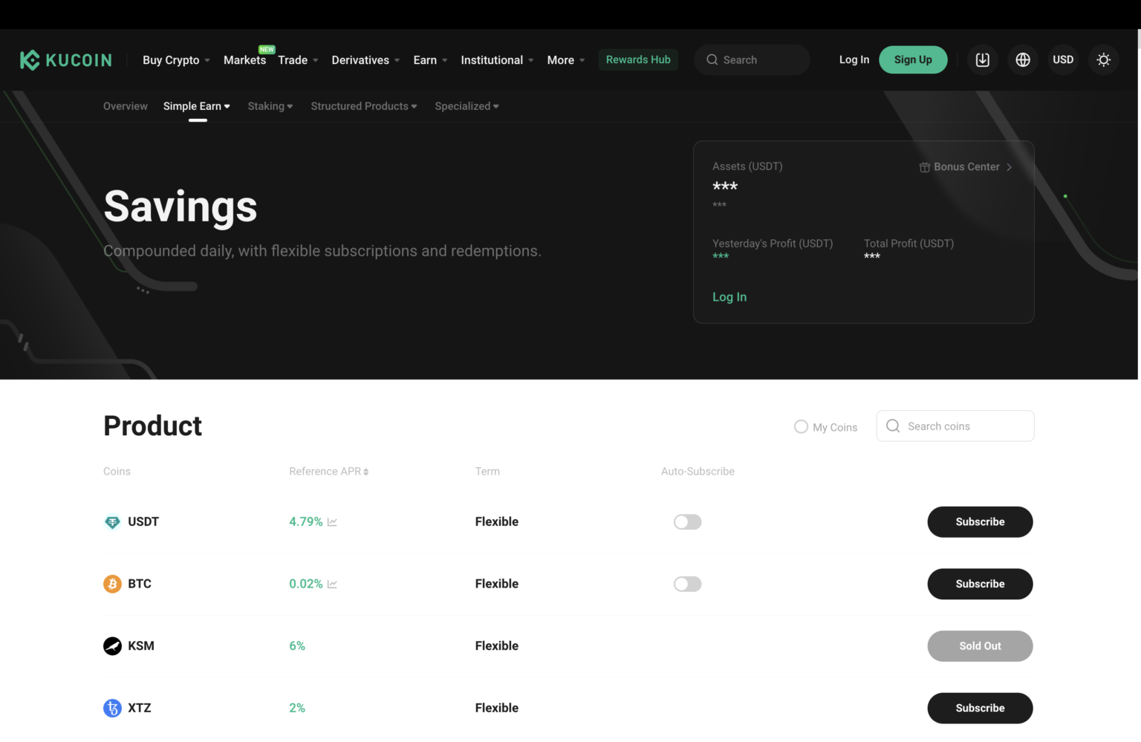1141x742 pixels.
Task: Click the XTZ coin icon
Action: 112,708
